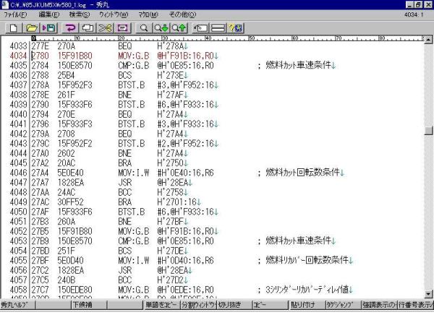Click the 貼り付け function key button
Viewport: 434px width, 325px height.
307,305
